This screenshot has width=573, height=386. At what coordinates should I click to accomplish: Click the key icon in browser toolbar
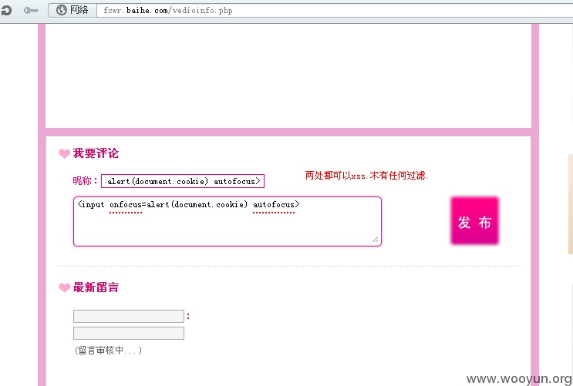coord(31,11)
